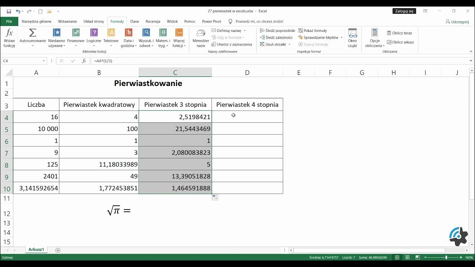Click Śledź poprzedniki
Viewport: 475px width, 267px height.
[277, 30]
